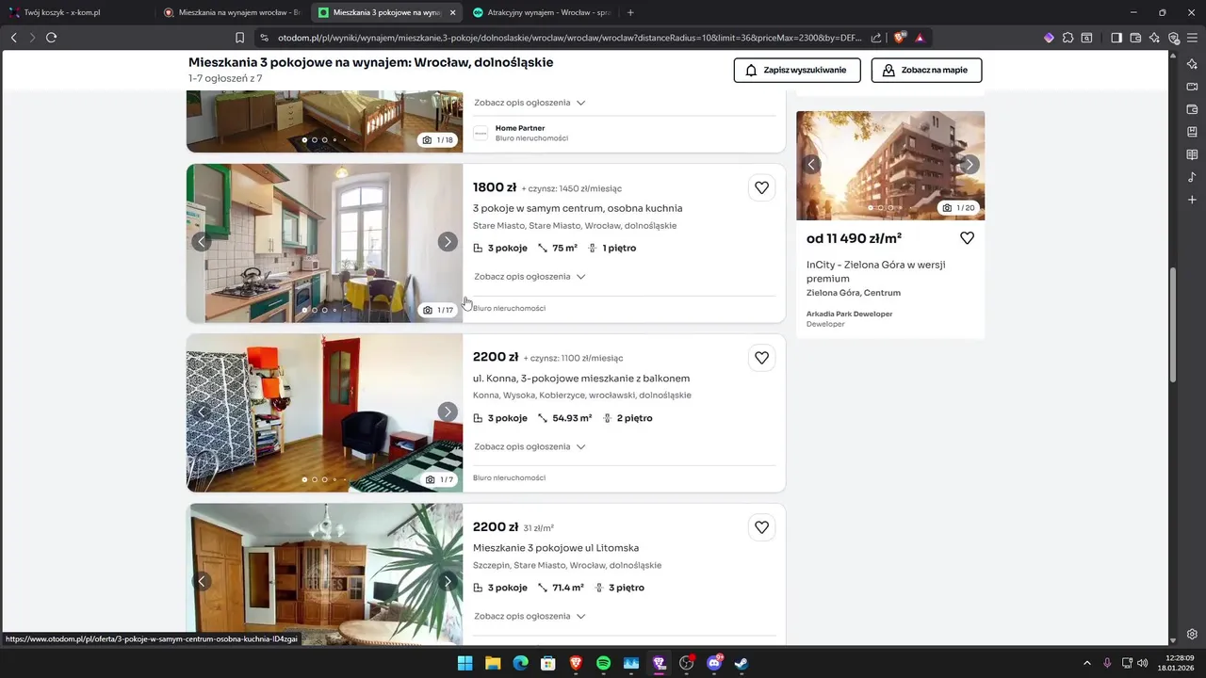The image size is (1206, 678).
Task: Expand 'Zobacz opis ogłoszenia' for 1800 zł listing
Action: [530, 277]
